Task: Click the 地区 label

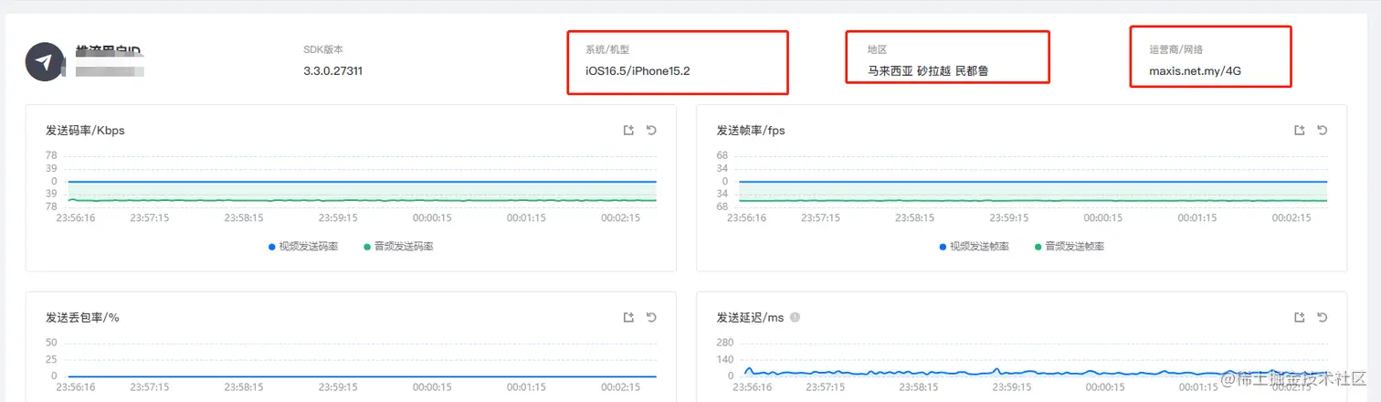Action: 878,49
